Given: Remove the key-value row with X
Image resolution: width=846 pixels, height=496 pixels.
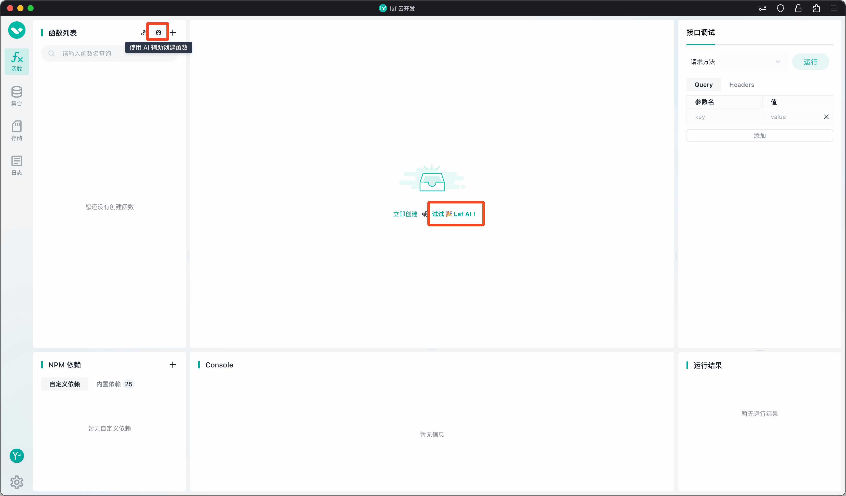Looking at the screenshot, I should pos(826,117).
